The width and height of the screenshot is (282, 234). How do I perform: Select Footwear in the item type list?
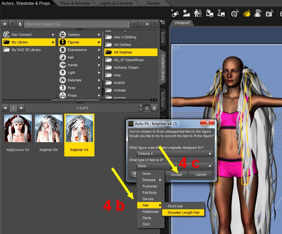point(151,186)
